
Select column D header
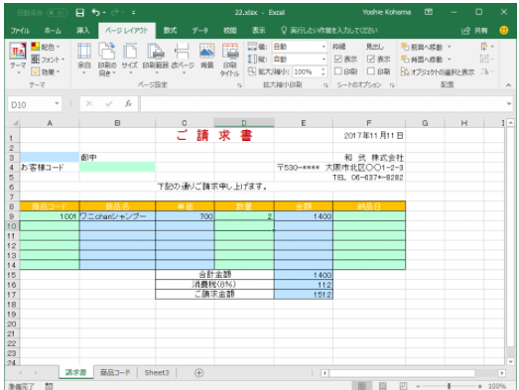[x=244, y=123]
